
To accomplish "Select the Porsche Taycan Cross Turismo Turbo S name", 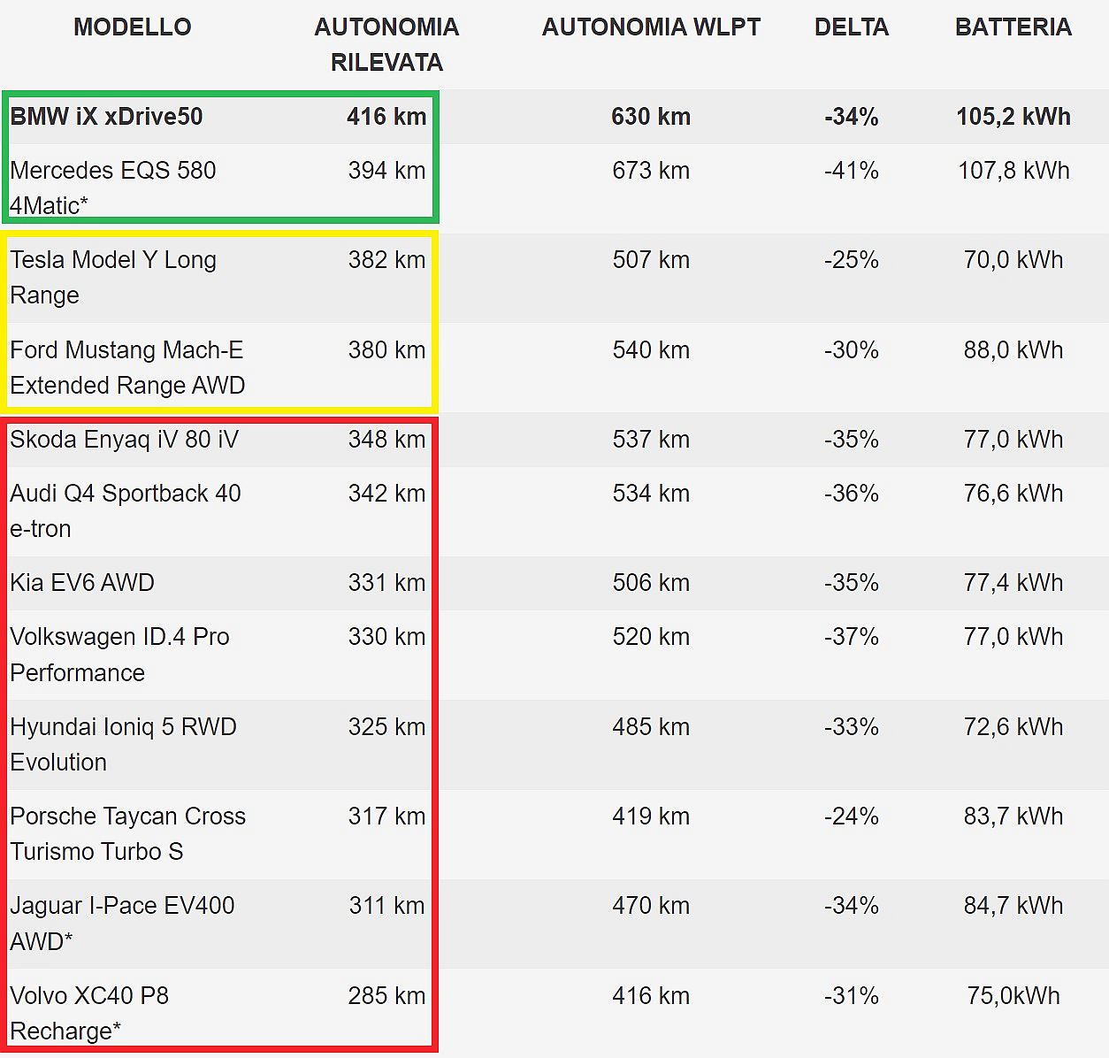I will click(128, 833).
